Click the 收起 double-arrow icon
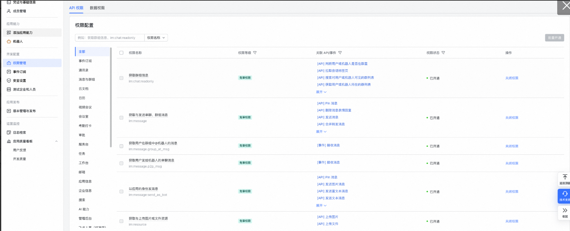The width and height of the screenshot is (570, 231). point(565,210)
